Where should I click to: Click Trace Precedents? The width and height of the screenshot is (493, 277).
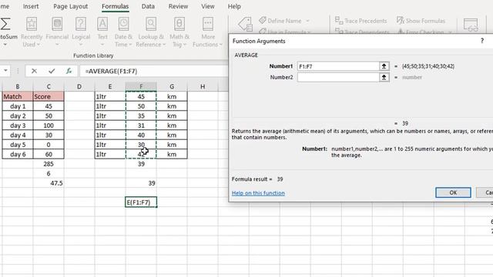(361, 21)
